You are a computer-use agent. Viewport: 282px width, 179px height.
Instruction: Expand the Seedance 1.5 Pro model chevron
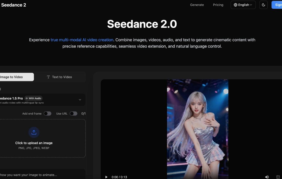coord(80,100)
